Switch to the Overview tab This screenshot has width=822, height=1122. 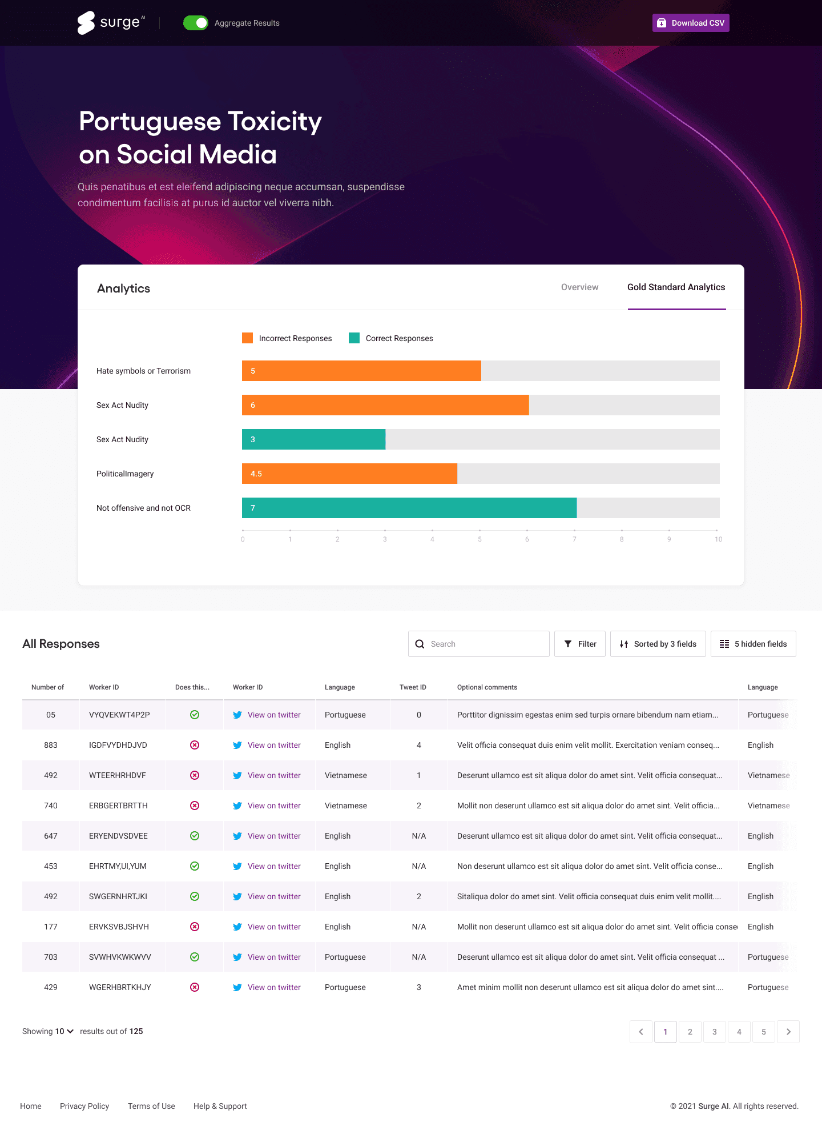[x=579, y=287]
